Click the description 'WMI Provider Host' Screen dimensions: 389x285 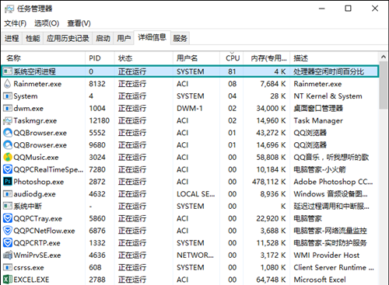(x=327, y=255)
